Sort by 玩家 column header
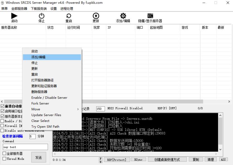The image size is (233, 165). 99,27
